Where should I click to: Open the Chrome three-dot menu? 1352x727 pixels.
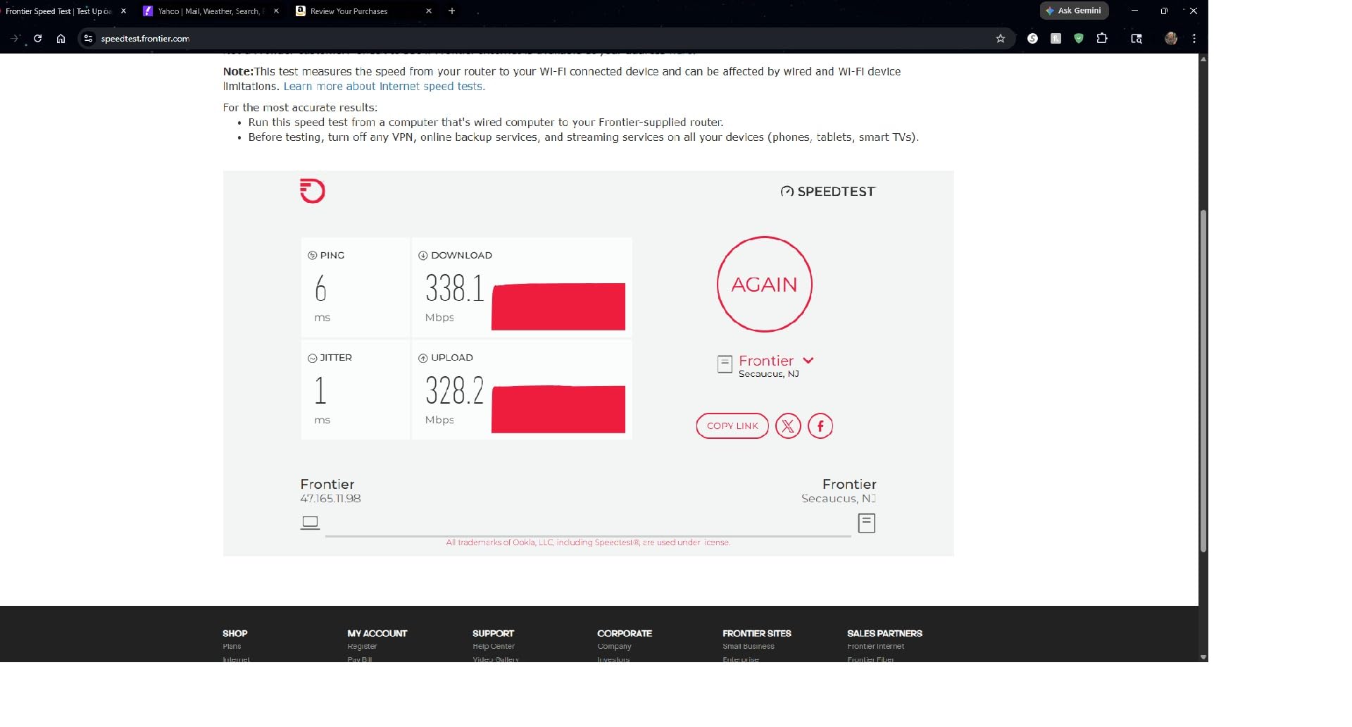[x=1194, y=39]
